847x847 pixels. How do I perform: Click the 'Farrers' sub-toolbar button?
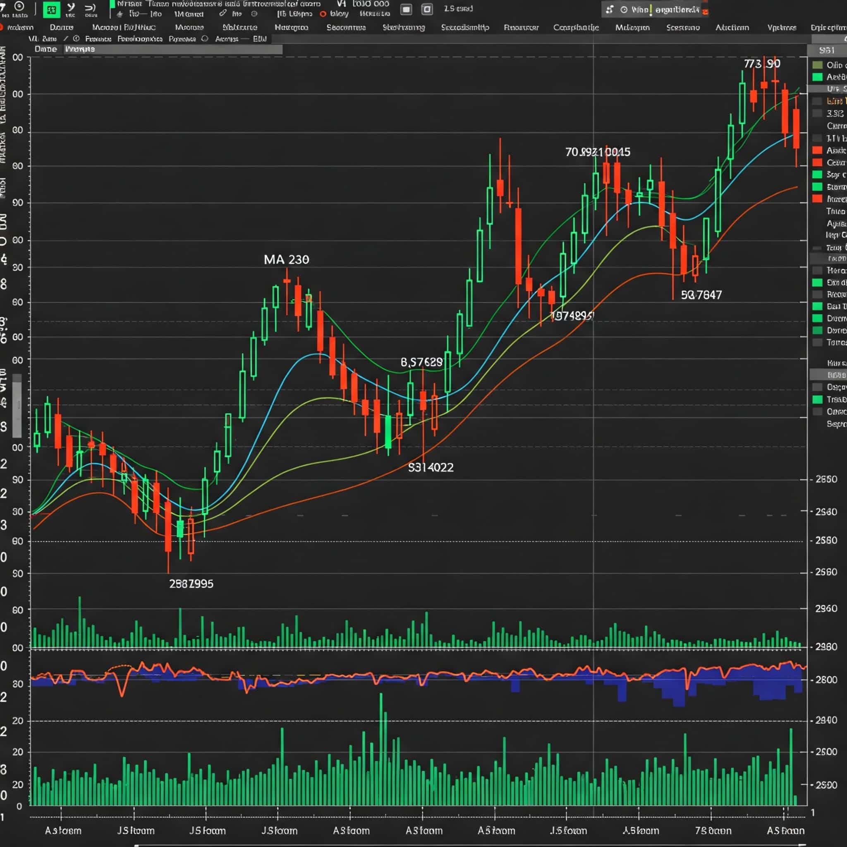click(x=98, y=38)
